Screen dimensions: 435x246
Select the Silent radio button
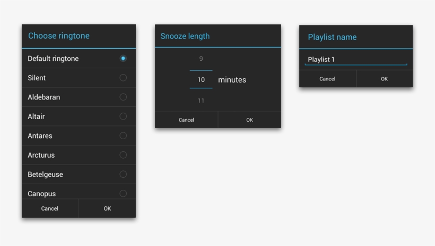[x=123, y=78]
